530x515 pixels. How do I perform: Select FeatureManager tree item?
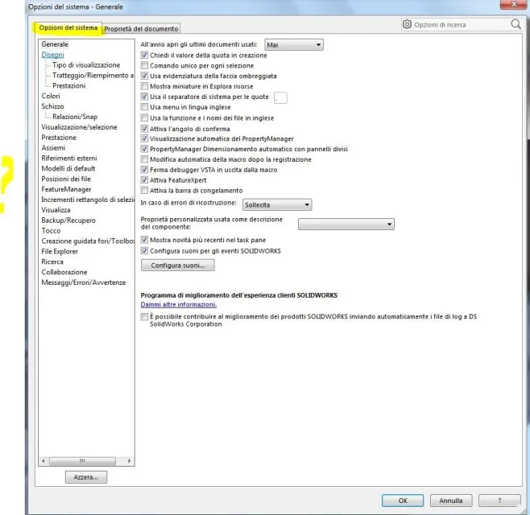66,189
